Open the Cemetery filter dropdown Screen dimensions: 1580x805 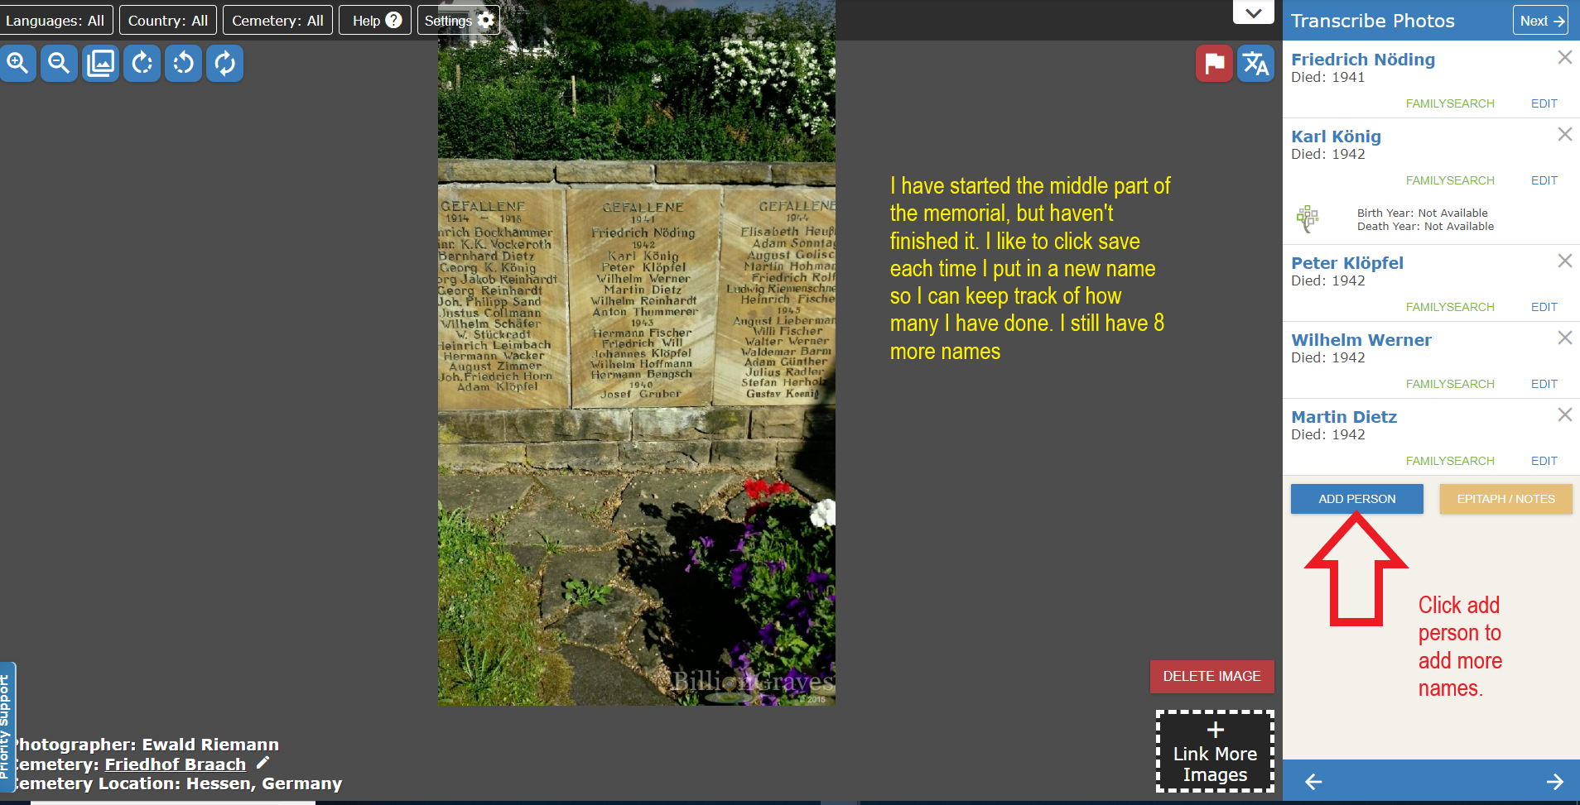pos(277,20)
